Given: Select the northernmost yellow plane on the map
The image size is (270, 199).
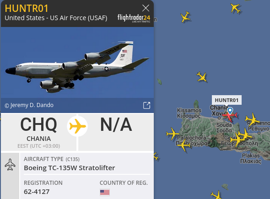Looking at the screenshot, I should tap(236, 8).
